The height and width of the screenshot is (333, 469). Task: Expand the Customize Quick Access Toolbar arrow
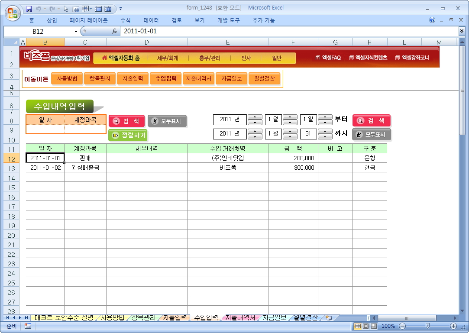tap(120, 8)
